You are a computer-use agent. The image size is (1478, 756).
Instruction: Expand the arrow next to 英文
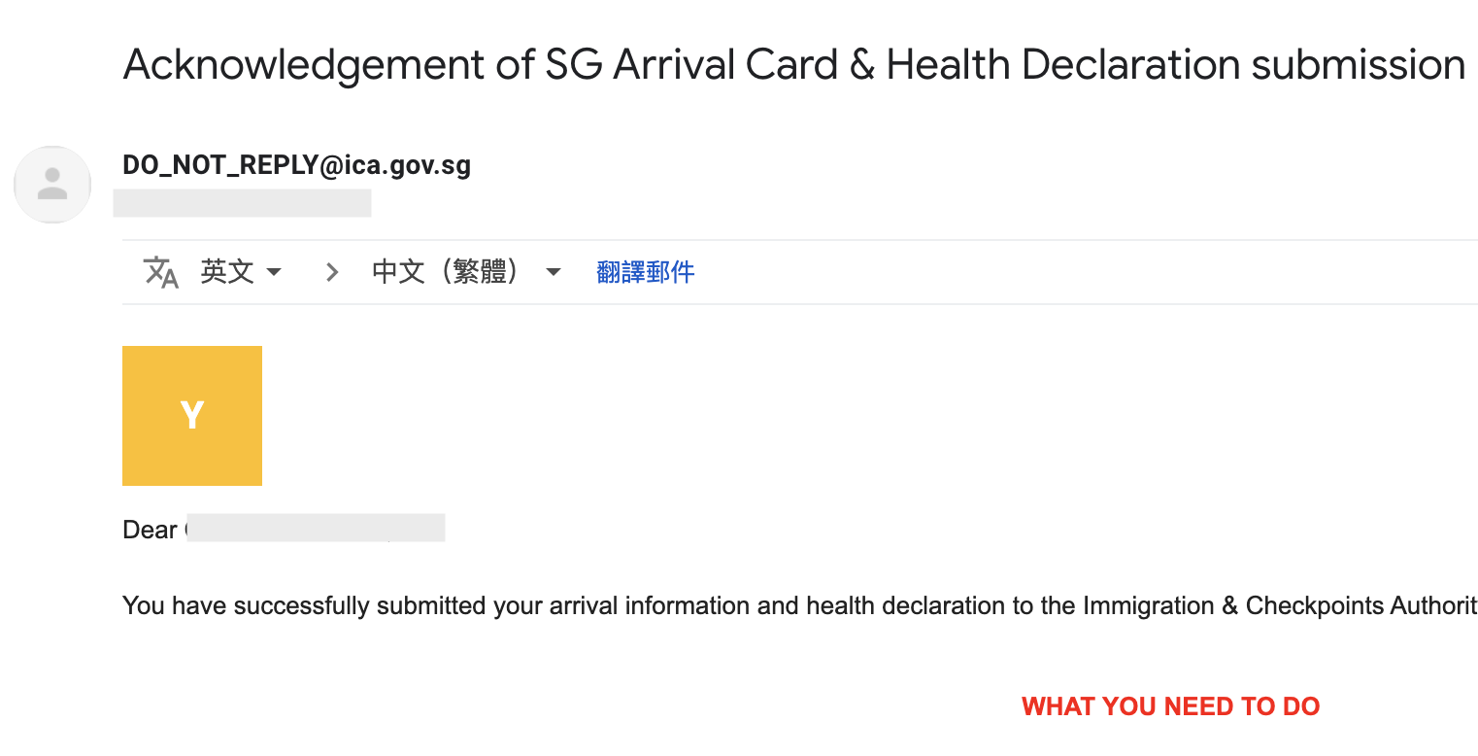click(x=274, y=272)
